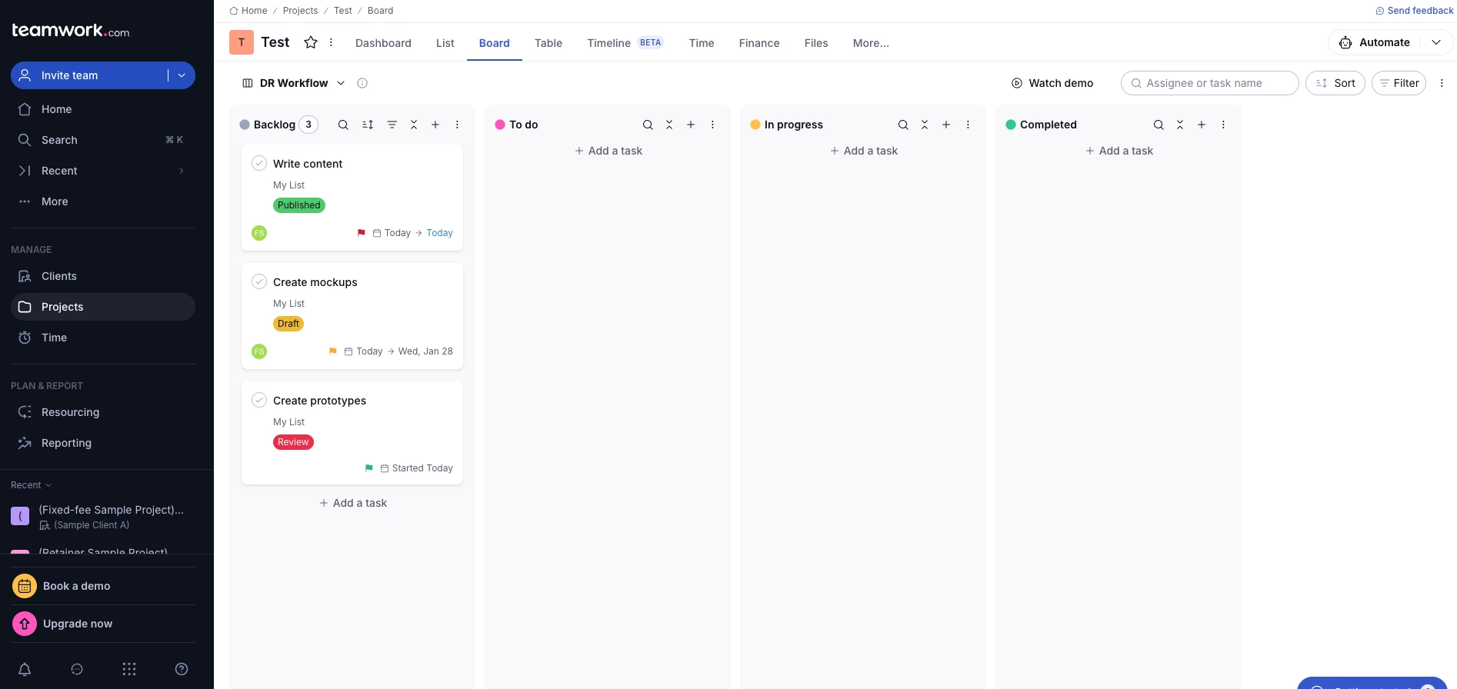Click Draft tag on Create mockups
Image resolution: width=1457 pixels, height=689 pixels.
tap(288, 324)
